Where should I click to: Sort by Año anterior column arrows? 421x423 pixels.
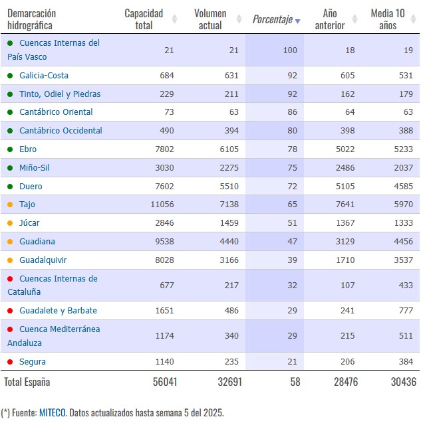point(354,19)
